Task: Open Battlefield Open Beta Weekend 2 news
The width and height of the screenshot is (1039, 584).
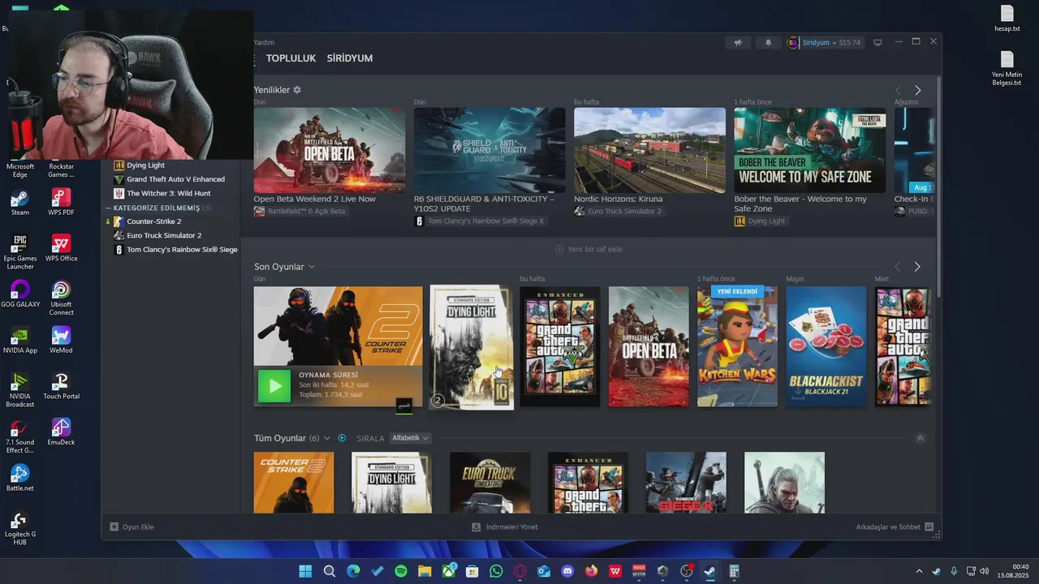Action: tap(329, 150)
